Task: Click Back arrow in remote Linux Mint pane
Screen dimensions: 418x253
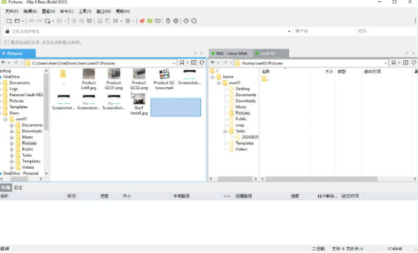Action: tap(213, 63)
